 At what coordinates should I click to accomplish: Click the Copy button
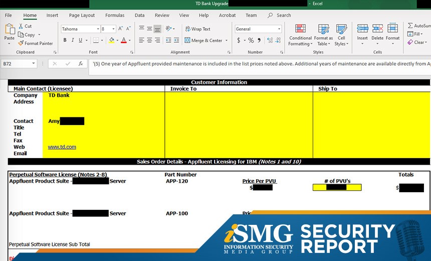(x=27, y=35)
